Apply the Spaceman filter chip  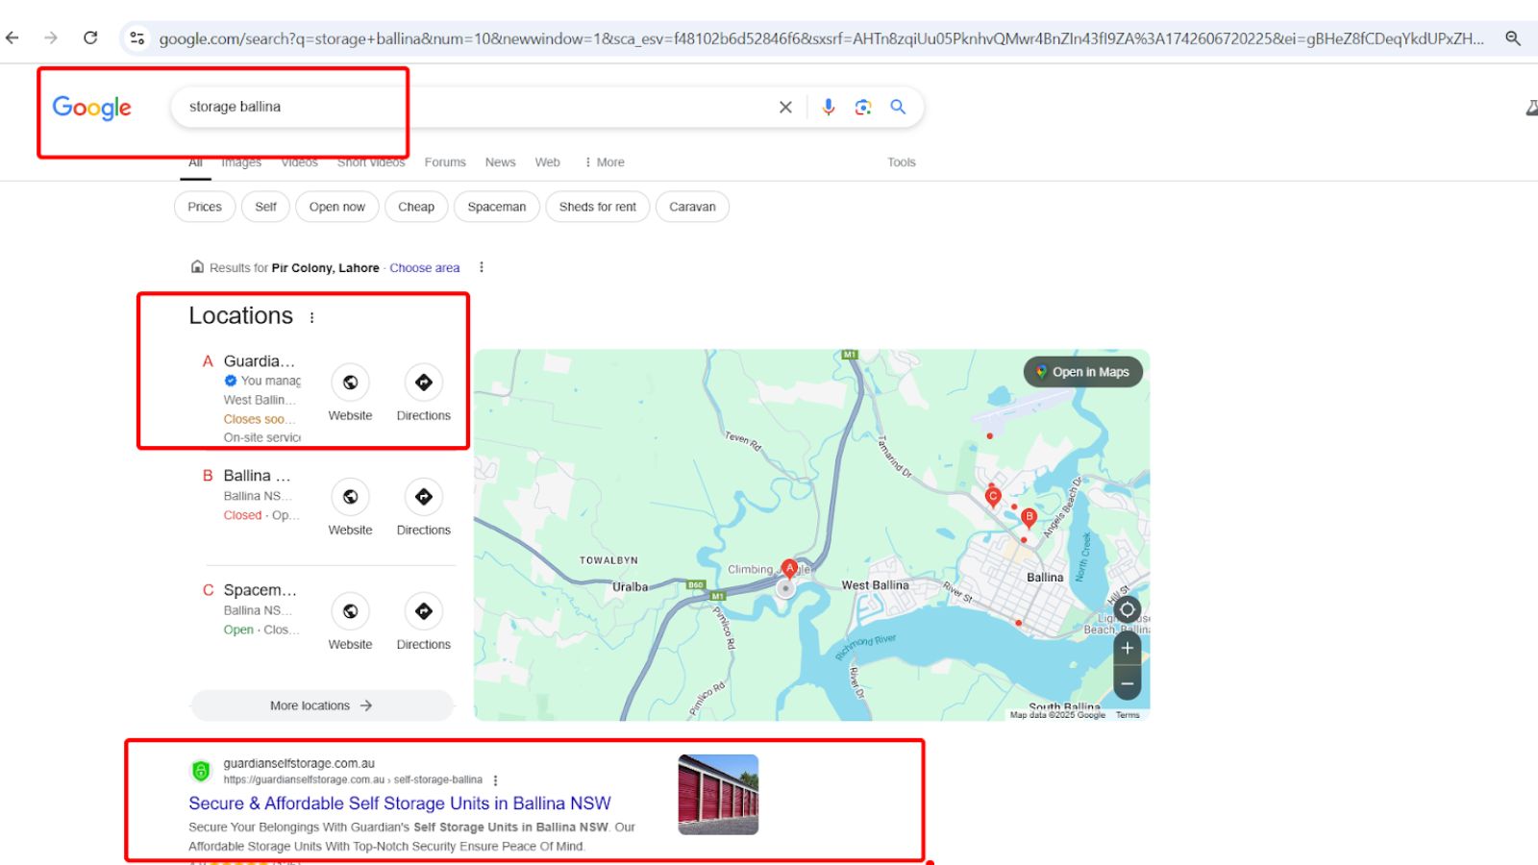(x=497, y=207)
